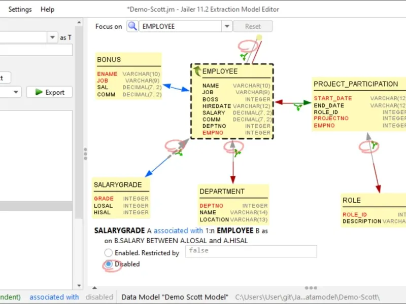Click the magnifier search icon beside Focus on

(x=132, y=26)
